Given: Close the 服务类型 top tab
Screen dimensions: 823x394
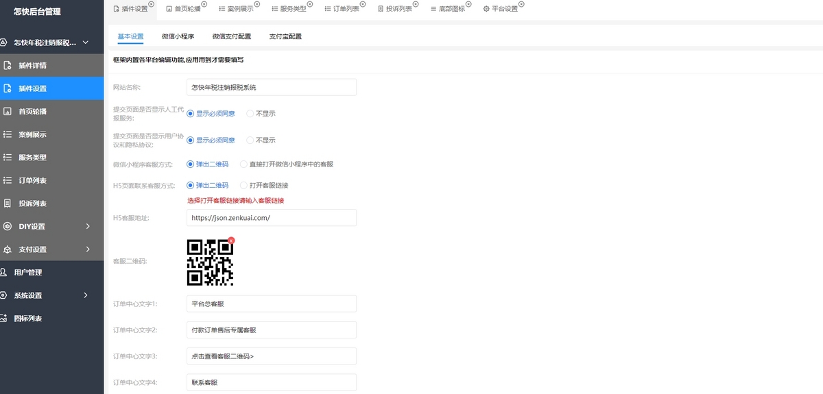Looking at the screenshot, I should coord(310,4).
